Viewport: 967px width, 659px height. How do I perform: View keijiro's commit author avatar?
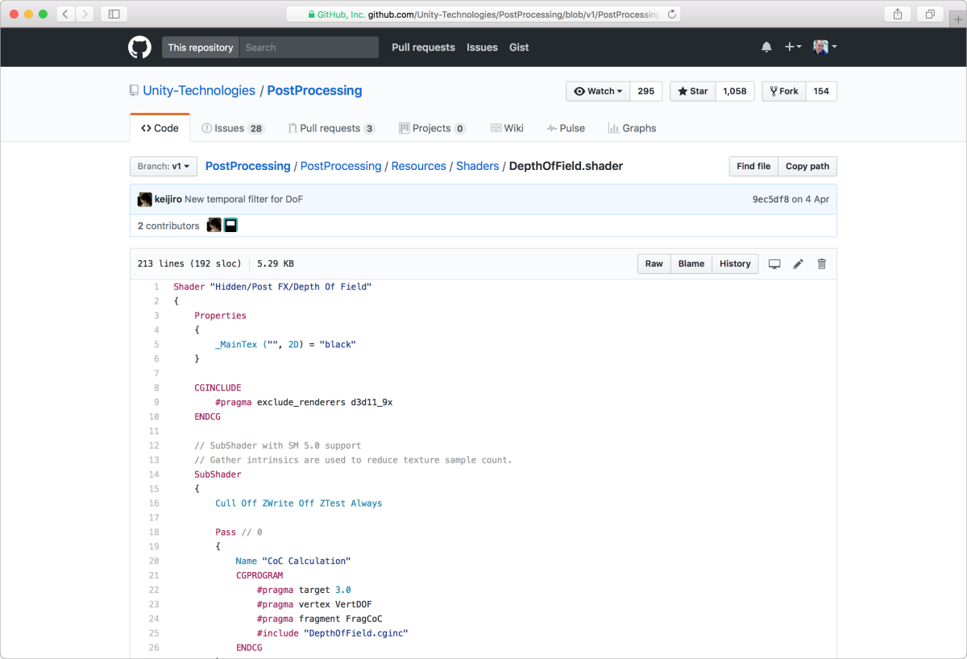(145, 200)
